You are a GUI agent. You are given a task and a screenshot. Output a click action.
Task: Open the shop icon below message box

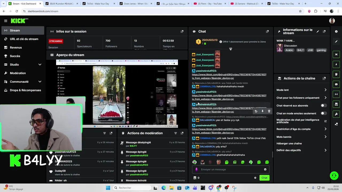coord(195,178)
